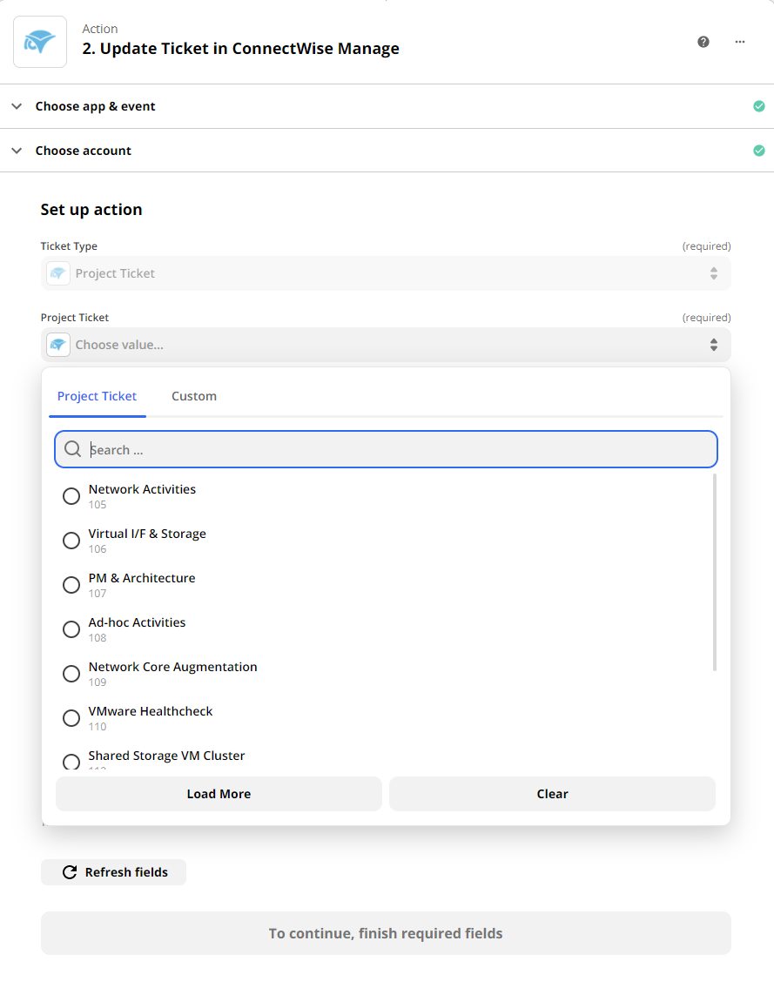Click the Refresh fields button
The height and width of the screenshot is (988, 774).
[113, 872]
